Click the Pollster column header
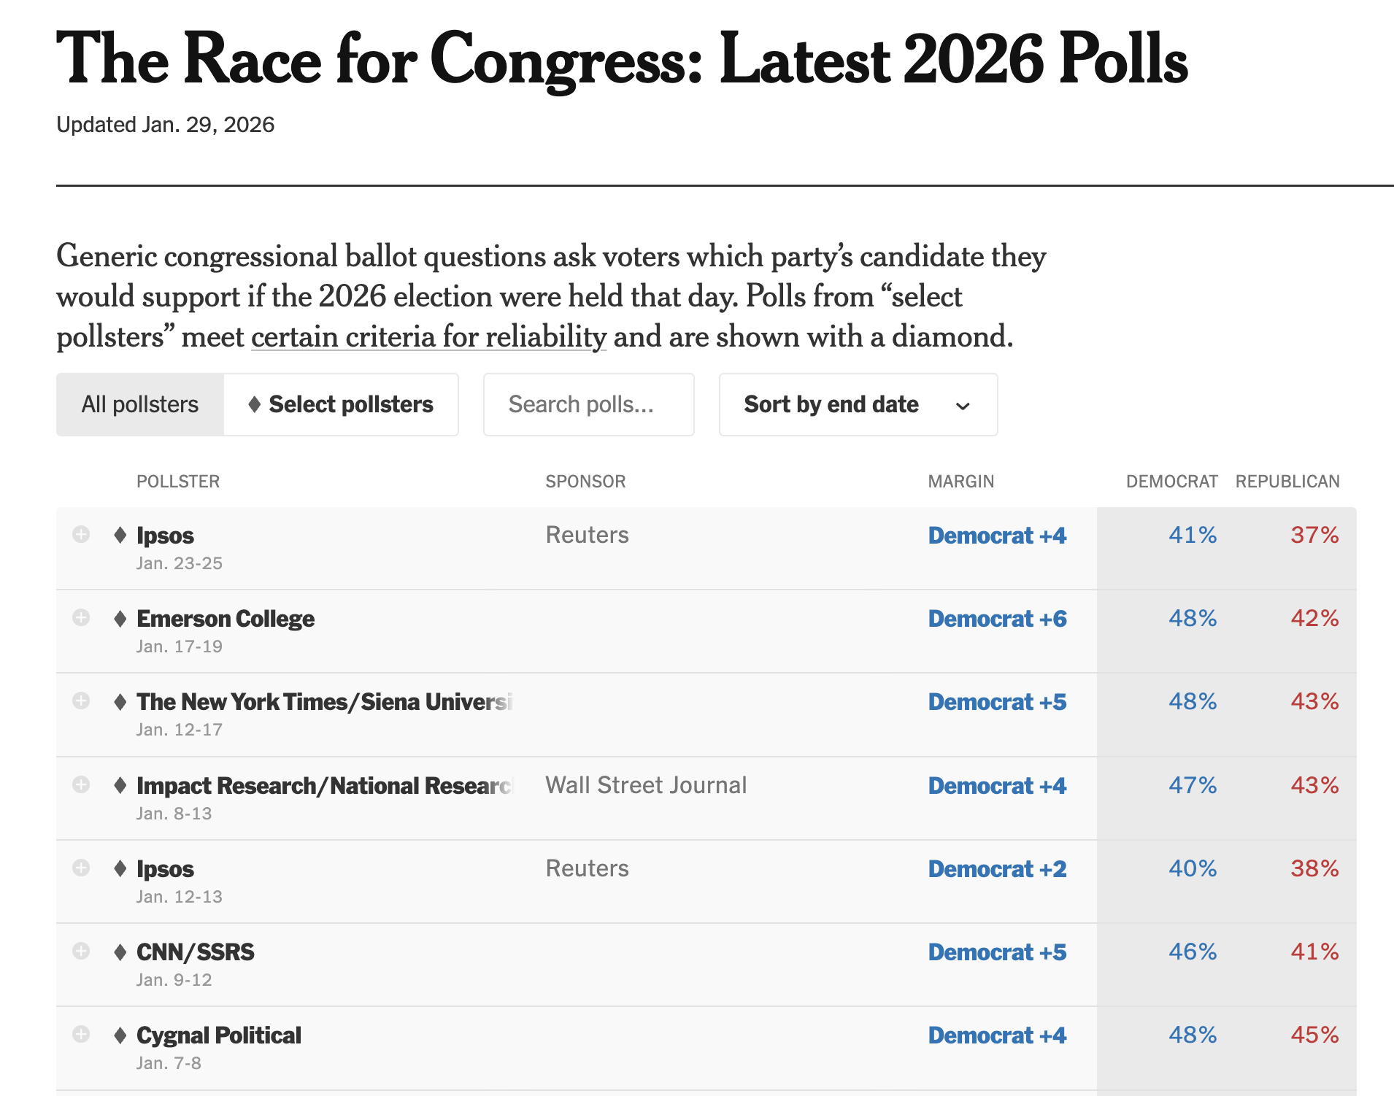Screen dimensions: 1394x1096 pyautogui.click(x=178, y=482)
